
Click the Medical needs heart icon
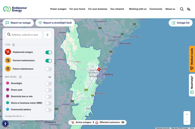point(192,68)
